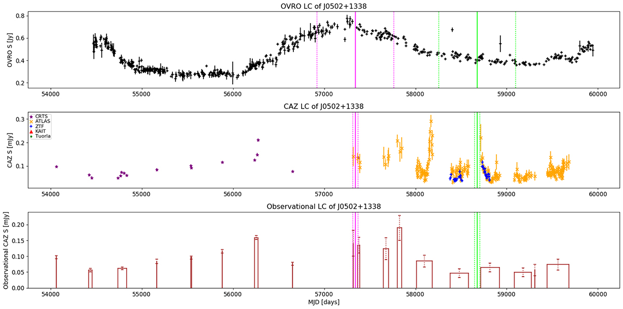The height and width of the screenshot is (309, 623).
Task: Click the KAIT red triangle legend marker
Action: click(32, 130)
